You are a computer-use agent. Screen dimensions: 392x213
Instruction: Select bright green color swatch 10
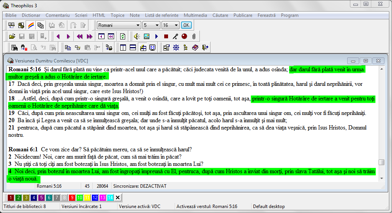80,198
